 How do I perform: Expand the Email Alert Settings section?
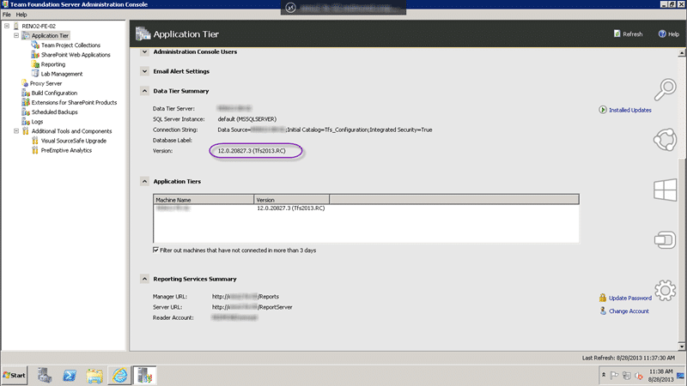[144, 71]
